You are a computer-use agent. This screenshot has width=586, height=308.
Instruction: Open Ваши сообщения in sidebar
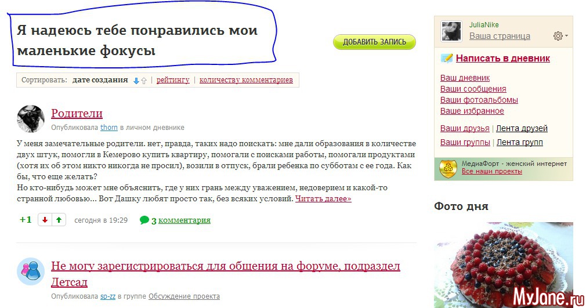coord(473,89)
